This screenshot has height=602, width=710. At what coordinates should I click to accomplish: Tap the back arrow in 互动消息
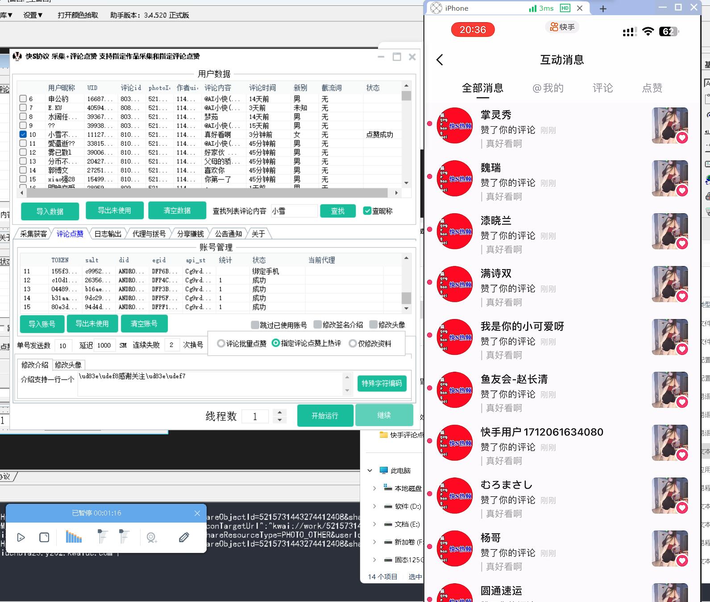[440, 60]
